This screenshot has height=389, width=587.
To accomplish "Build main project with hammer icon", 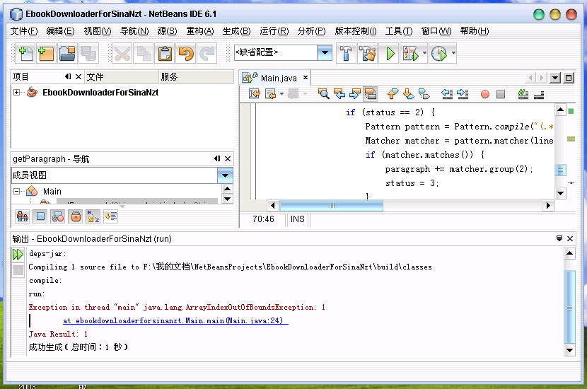I will 346,54.
